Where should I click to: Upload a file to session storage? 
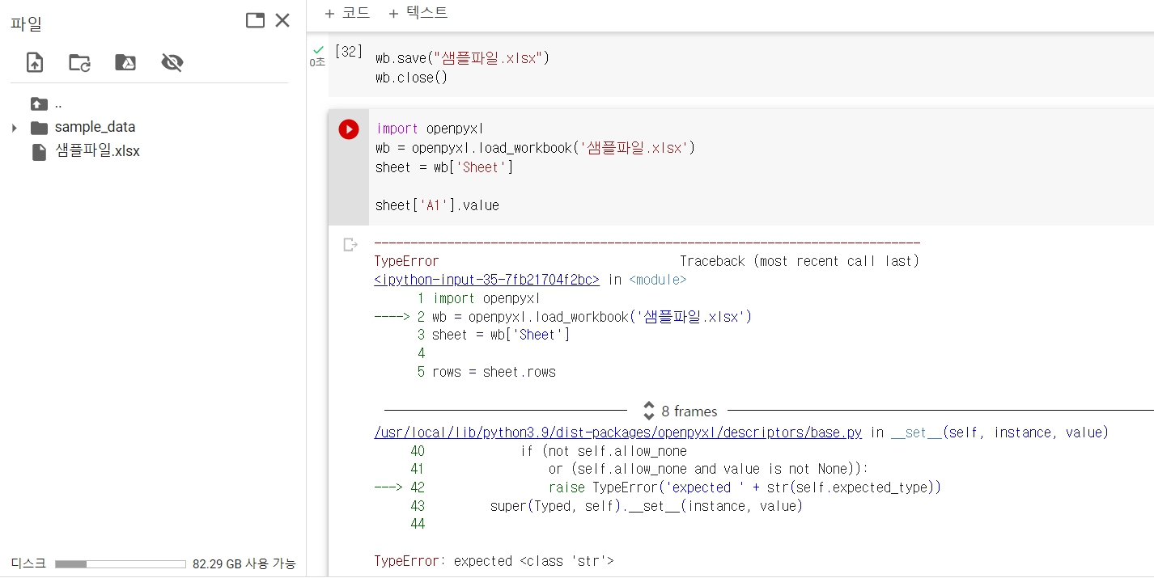[35, 62]
